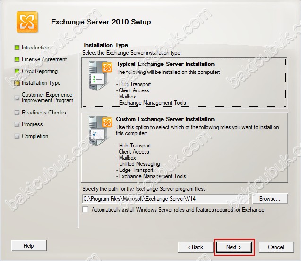This screenshot has height=261, width=301.
Task: Click 'Client Access' under Custom installation
Action: pos(134,152)
